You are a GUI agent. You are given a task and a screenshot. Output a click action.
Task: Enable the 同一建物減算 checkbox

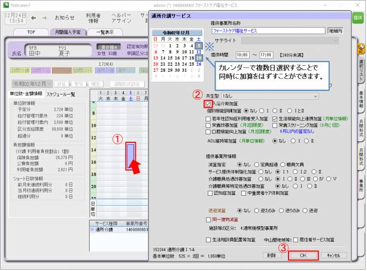tap(208, 220)
